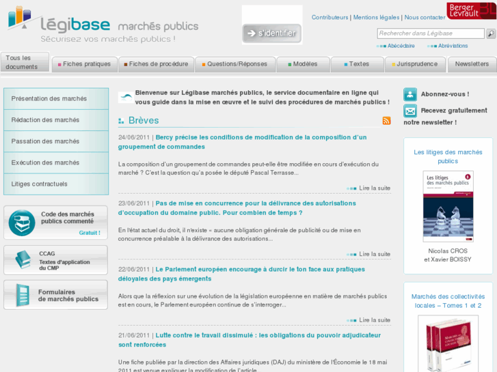
Task: Open the Brèves RSS feed icon
Action: 386,121
